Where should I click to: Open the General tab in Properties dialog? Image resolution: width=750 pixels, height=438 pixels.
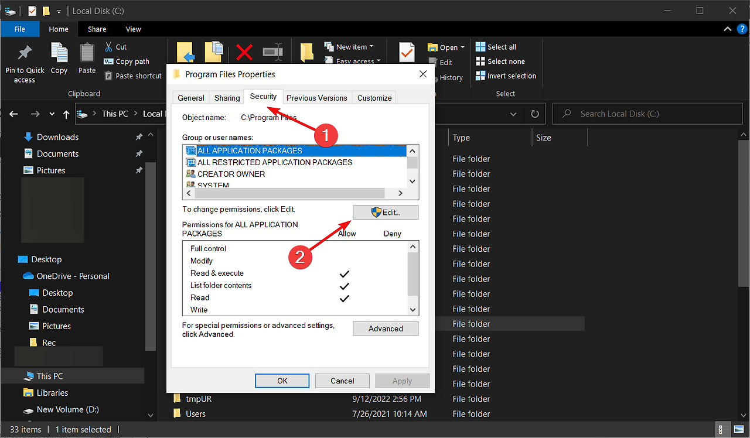191,98
